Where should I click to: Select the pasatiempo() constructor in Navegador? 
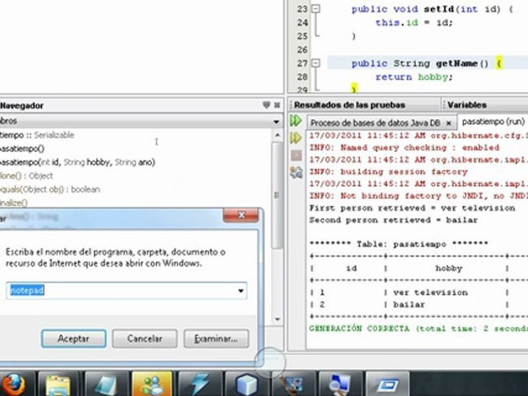click(x=22, y=149)
